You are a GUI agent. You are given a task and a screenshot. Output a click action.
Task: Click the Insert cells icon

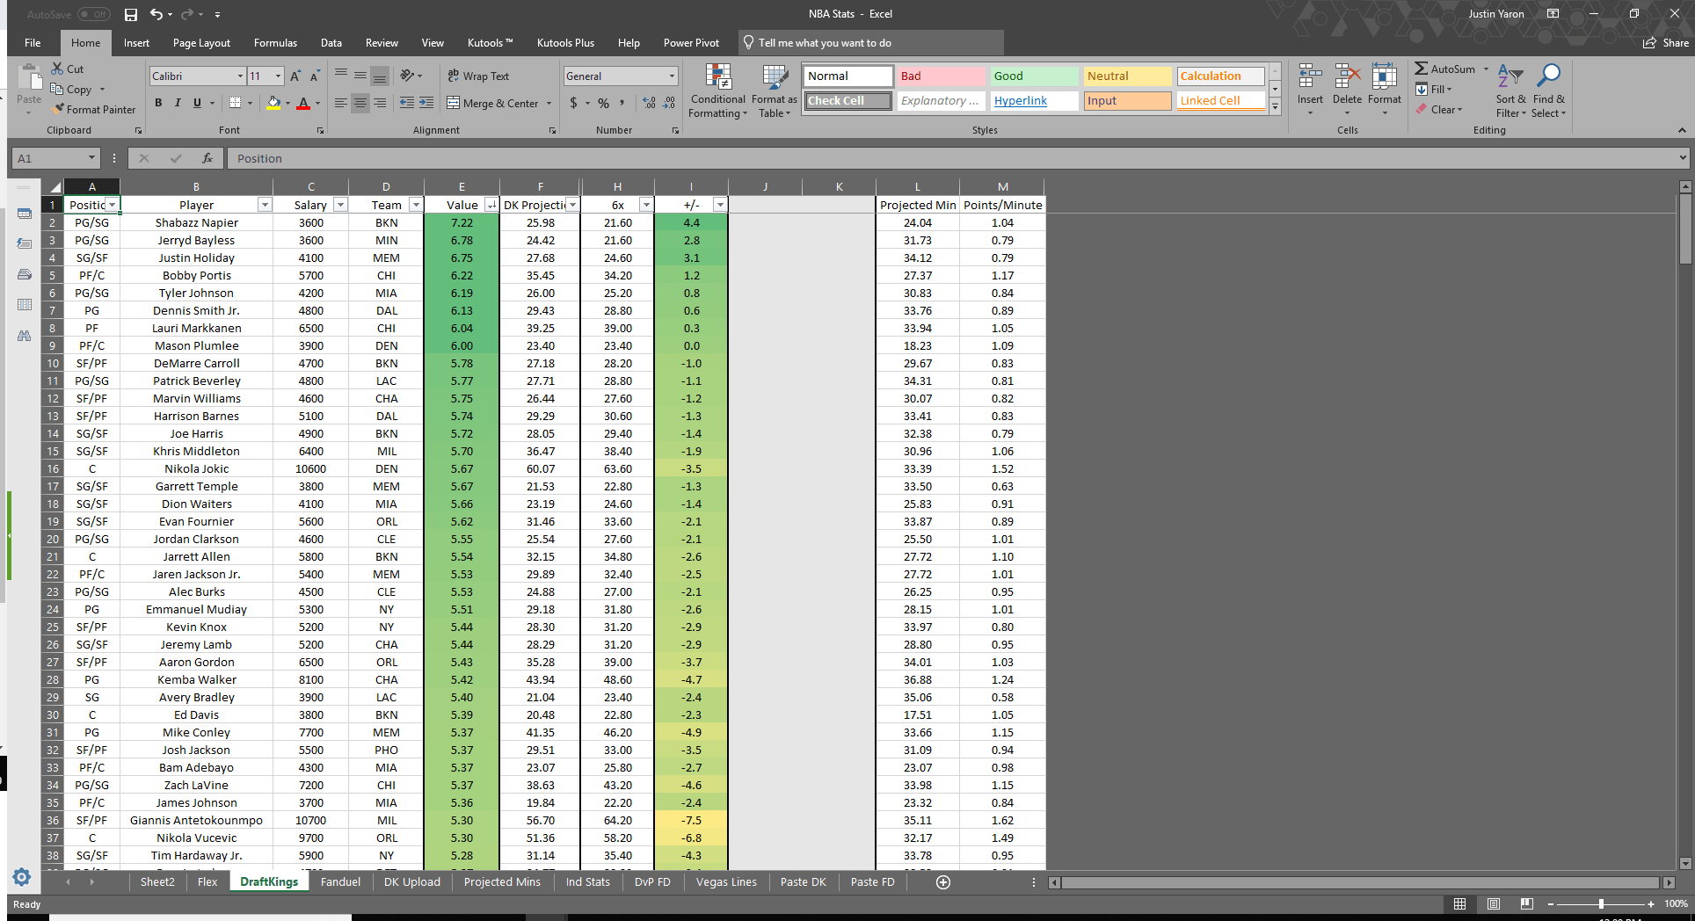point(1310,77)
